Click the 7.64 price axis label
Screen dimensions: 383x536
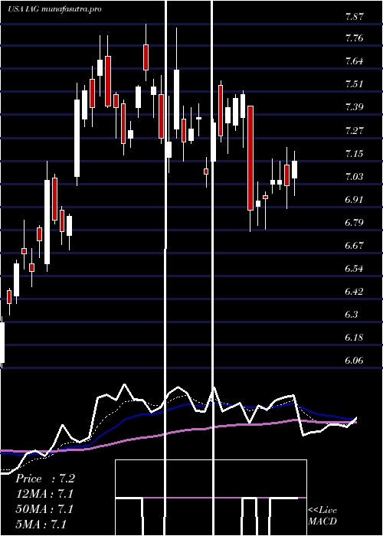[354, 61]
